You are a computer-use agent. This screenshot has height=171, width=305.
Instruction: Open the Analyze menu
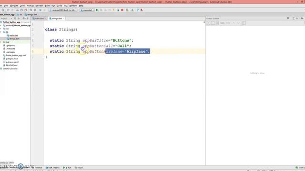pos(30,6)
